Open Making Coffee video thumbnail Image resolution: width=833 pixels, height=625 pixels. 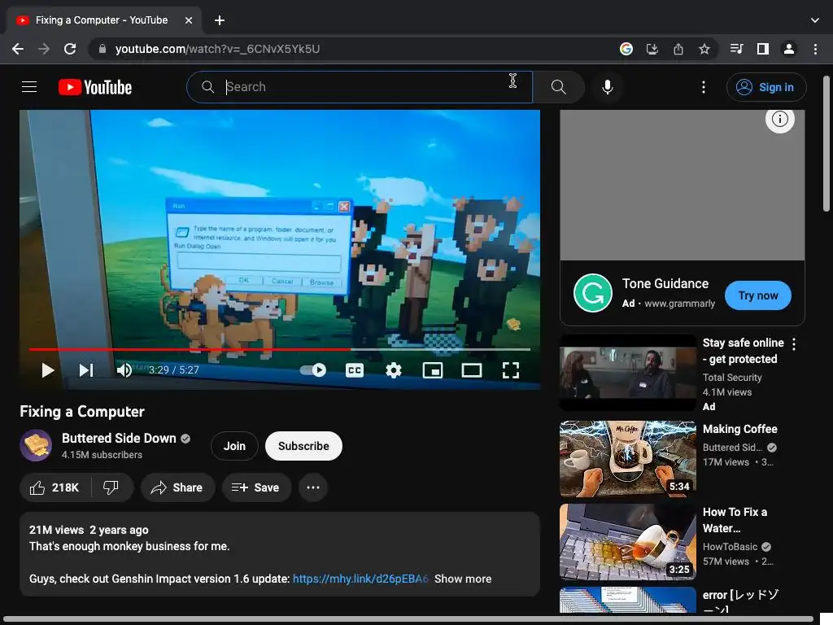(628, 459)
